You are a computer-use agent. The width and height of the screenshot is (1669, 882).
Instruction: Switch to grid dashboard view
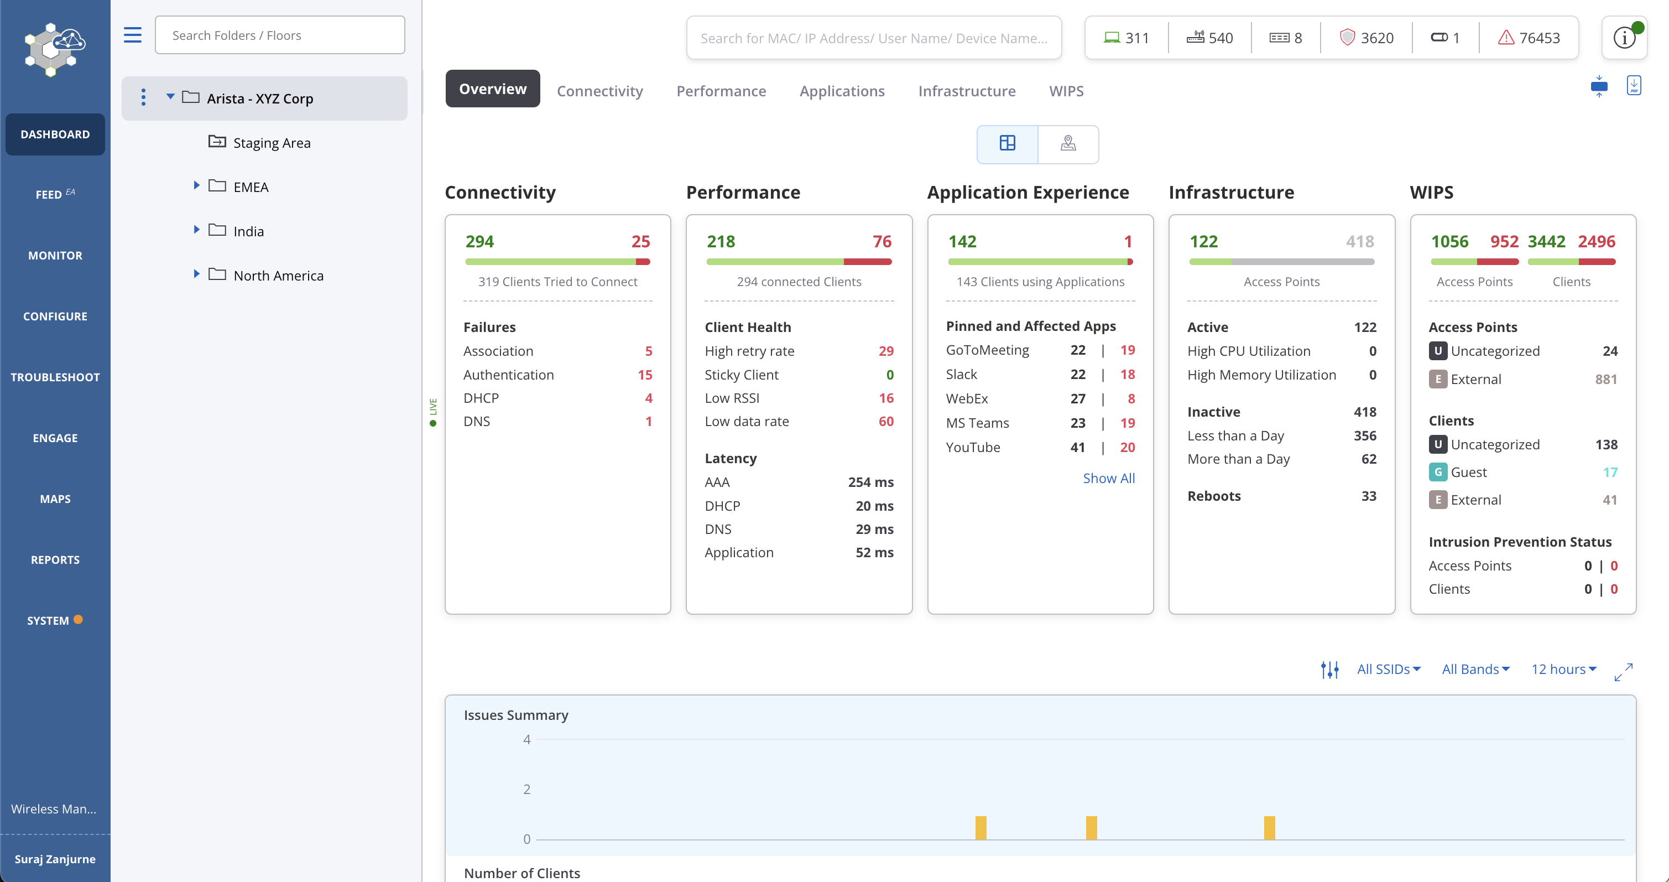coord(1007,143)
